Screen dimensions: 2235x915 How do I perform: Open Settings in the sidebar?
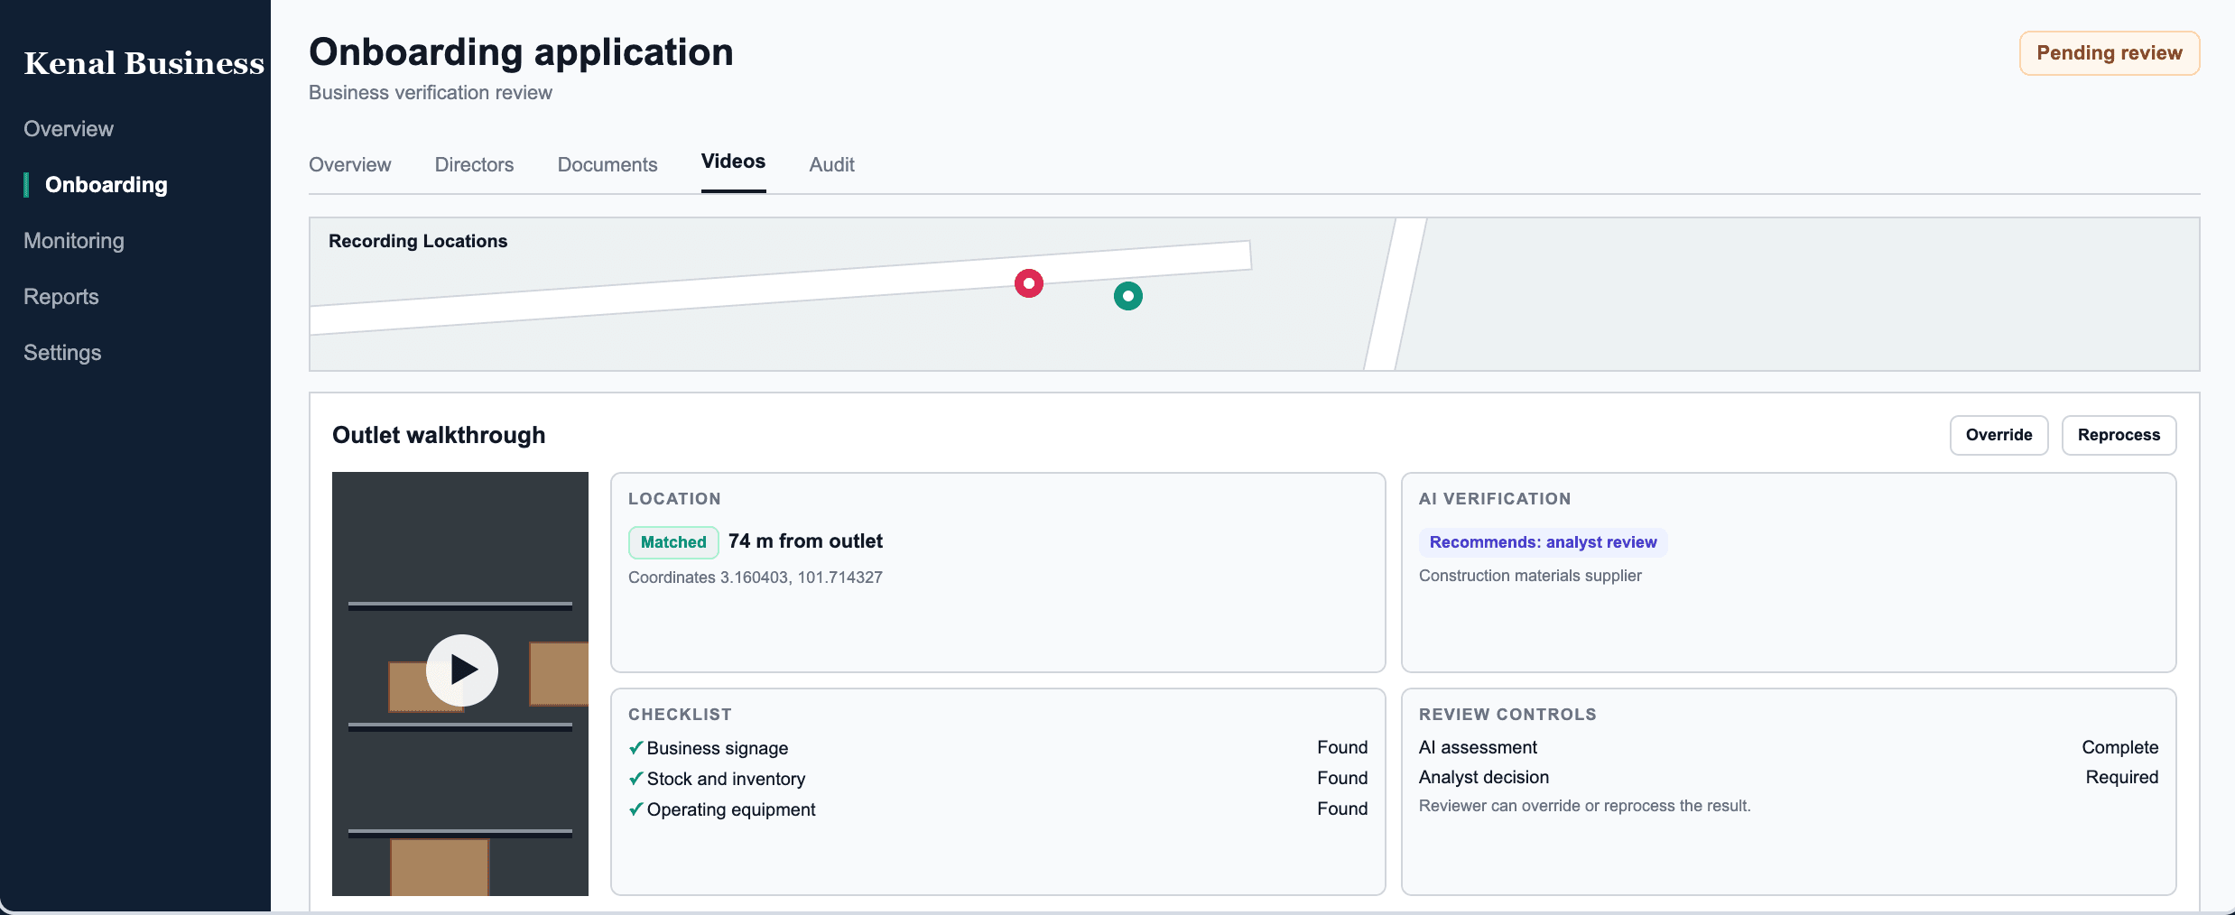coord(62,353)
